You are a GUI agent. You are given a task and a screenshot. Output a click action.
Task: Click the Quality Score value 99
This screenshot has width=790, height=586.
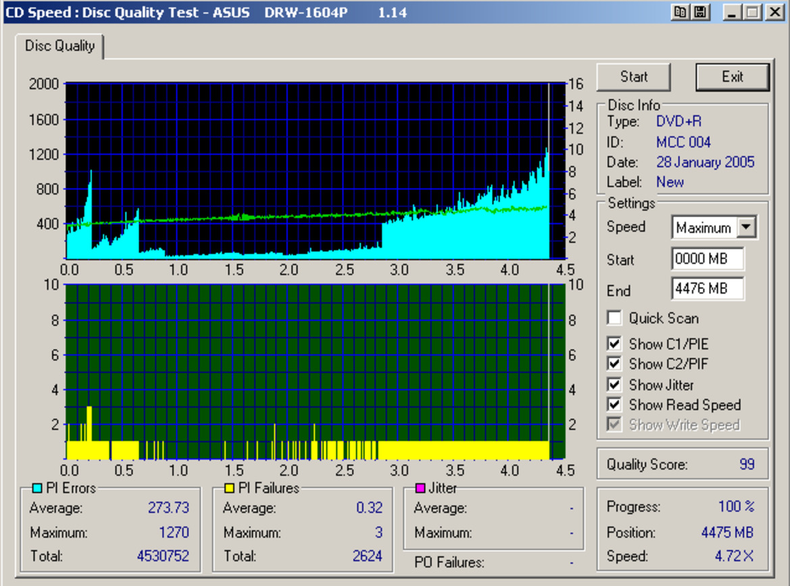tap(747, 464)
